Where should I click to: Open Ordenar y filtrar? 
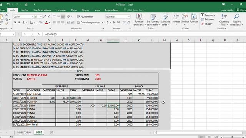tap(224, 20)
